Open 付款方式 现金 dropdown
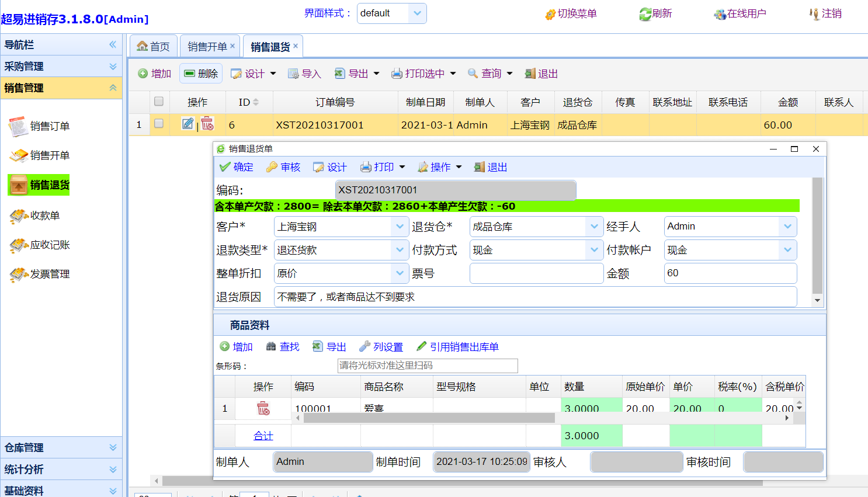Image resolution: width=868 pixels, height=497 pixels. pyautogui.click(x=594, y=250)
